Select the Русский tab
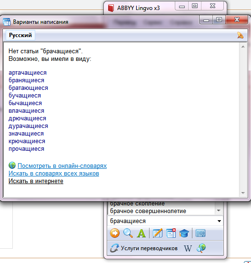Screen dimensions: 251x263 pyautogui.click(x=20, y=35)
